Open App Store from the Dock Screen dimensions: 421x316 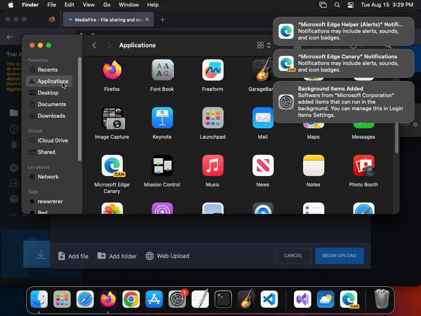pyautogui.click(x=154, y=299)
